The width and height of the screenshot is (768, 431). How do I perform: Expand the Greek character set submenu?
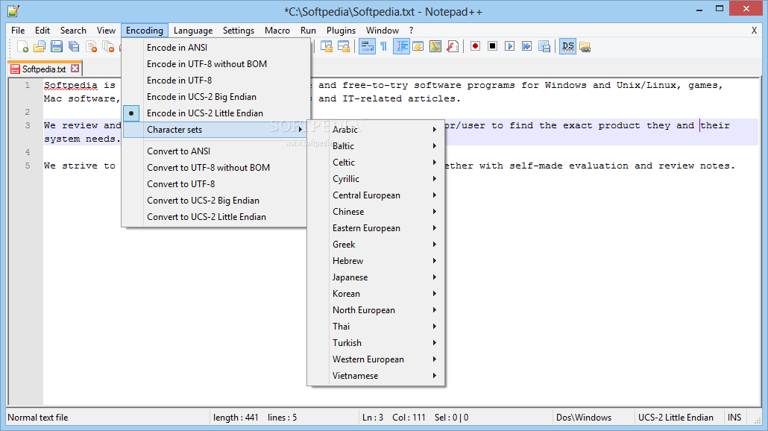[376, 245]
